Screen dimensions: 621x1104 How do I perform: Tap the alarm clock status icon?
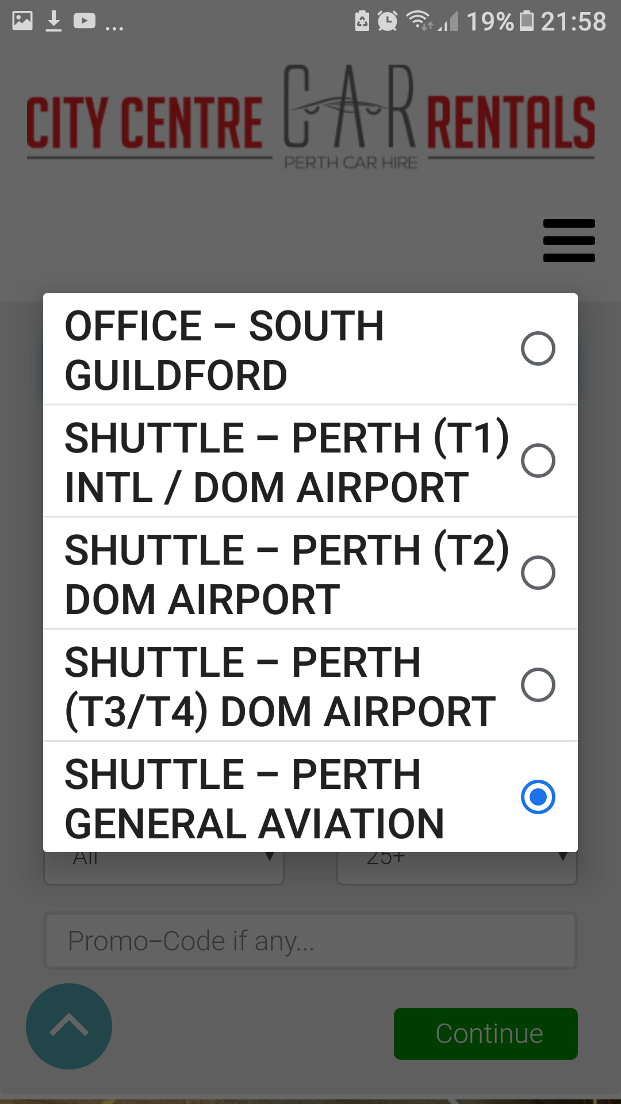click(x=387, y=21)
